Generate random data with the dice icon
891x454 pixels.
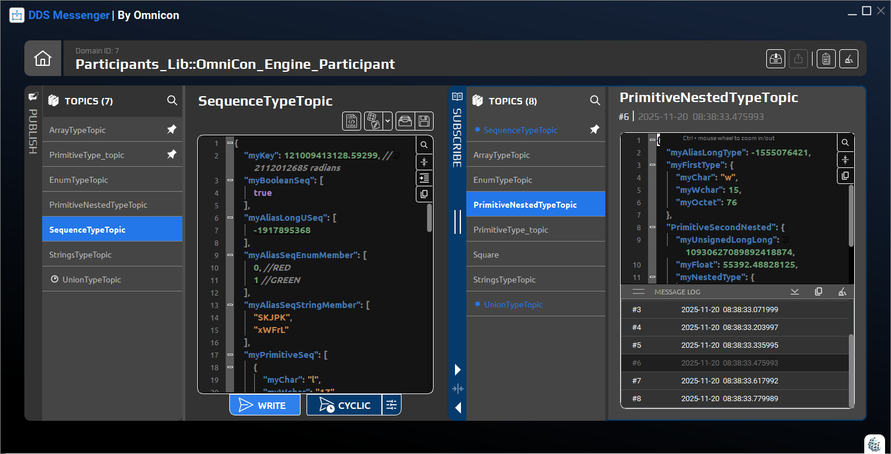(372, 121)
